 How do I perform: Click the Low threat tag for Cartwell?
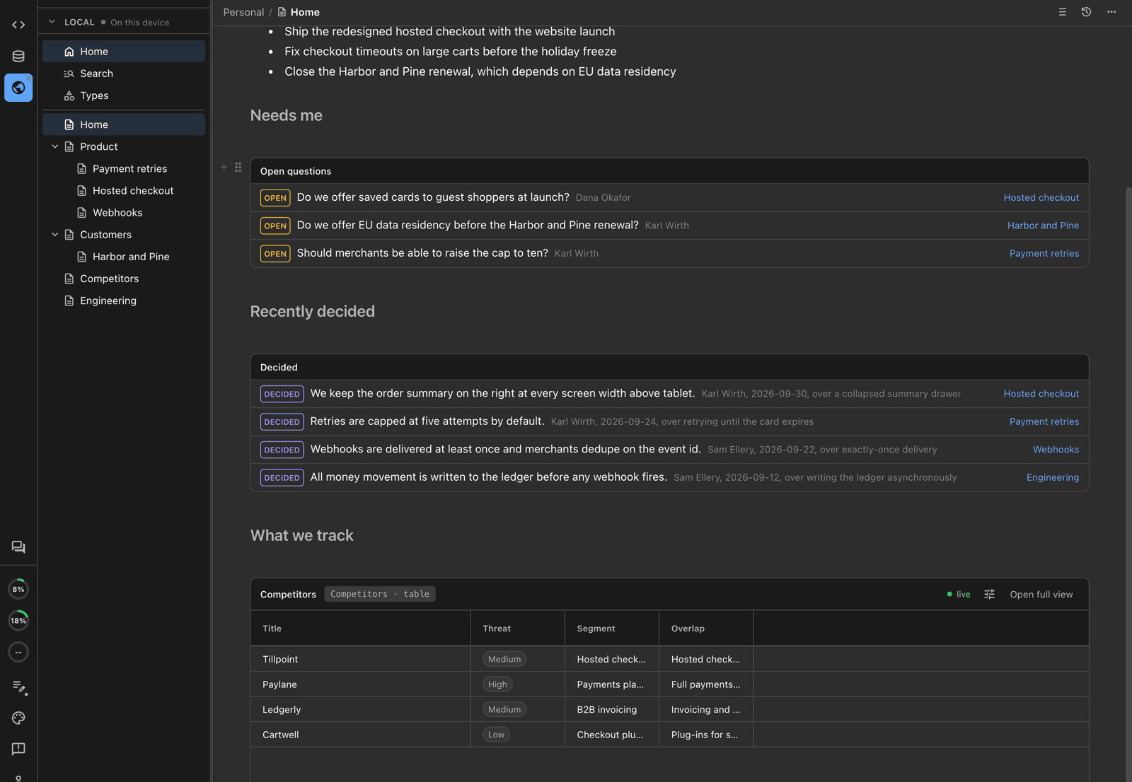[496, 735]
